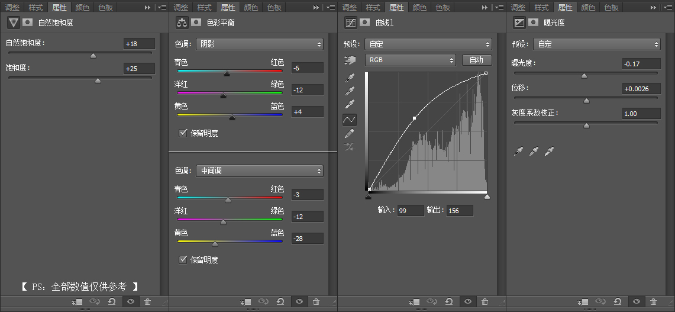Toggle layer visibility eye in Curves panel
The image size is (675, 312).
(468, 302)
